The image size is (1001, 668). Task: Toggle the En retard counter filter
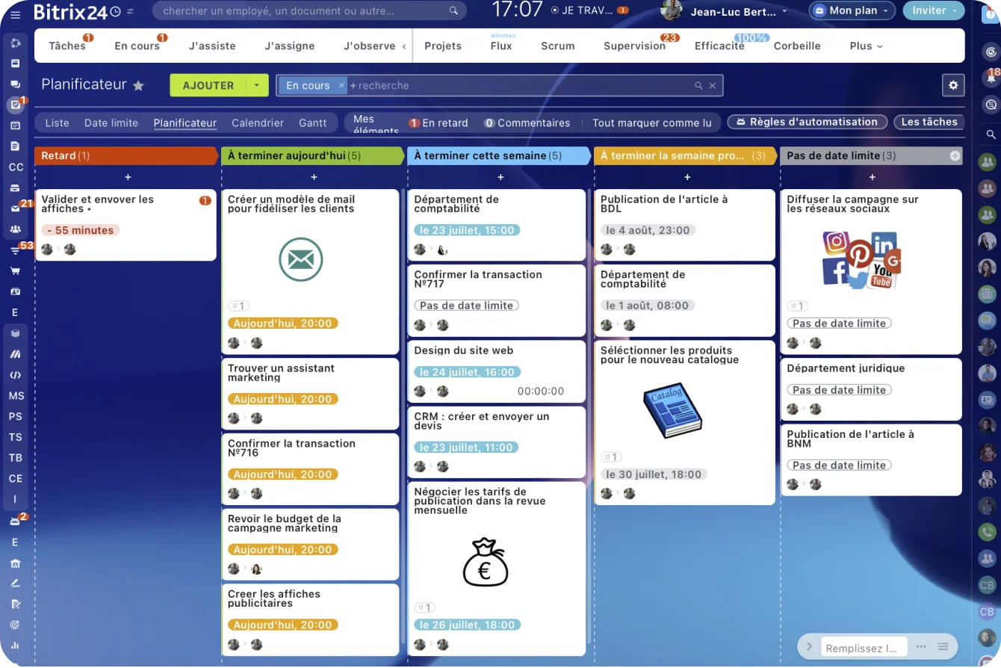[x=438, y=123]
